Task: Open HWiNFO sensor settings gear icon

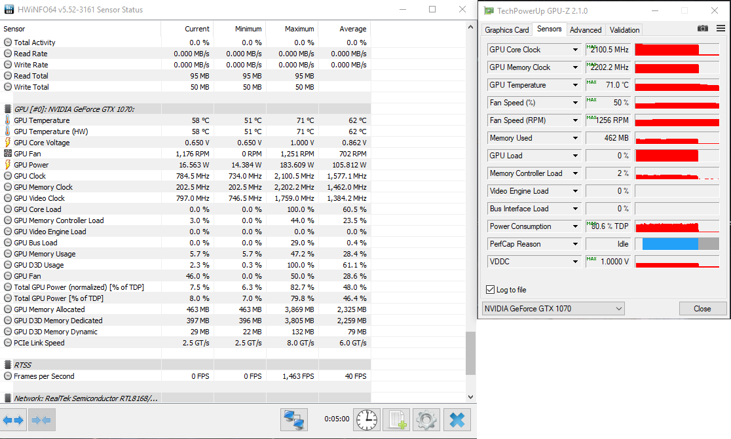Action: pyautogui.click(x=426, y=420)
